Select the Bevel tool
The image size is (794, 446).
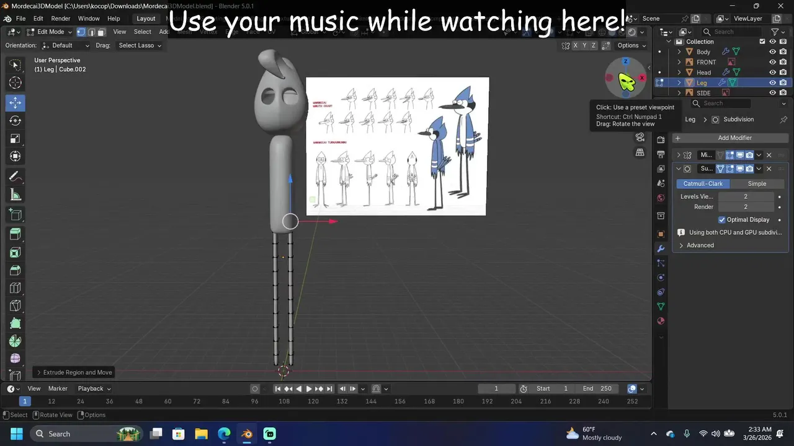coord(16,270)
